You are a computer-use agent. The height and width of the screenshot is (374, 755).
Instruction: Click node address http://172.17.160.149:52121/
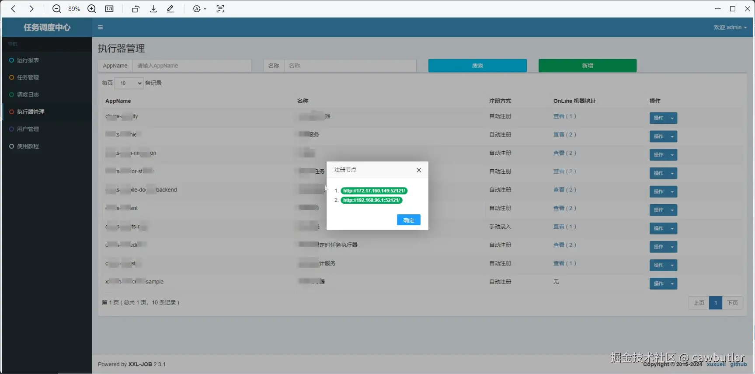tap(374, 191)
